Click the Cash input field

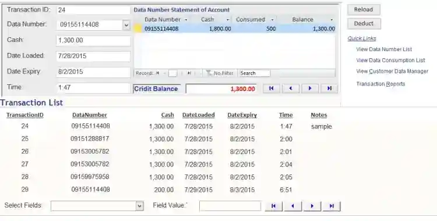93,41
